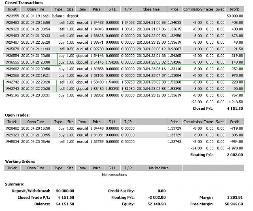Click market price 1.33743 in Open Trades

[174, 142]
